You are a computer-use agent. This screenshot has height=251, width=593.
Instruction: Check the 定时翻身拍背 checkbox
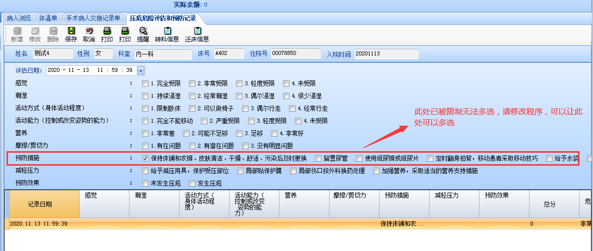(x=430, y=158)
